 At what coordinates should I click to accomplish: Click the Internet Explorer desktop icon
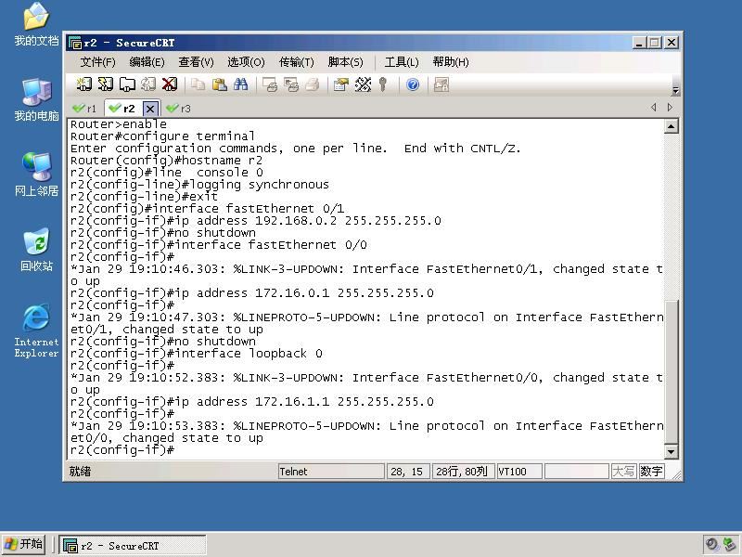tap(36, 330)
